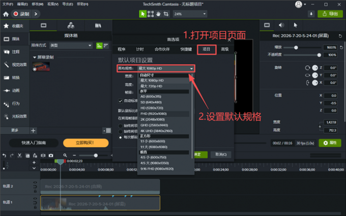Adjust the 缩放 scale slider
This screenshot has height=216, width=346.
point(296,47)
